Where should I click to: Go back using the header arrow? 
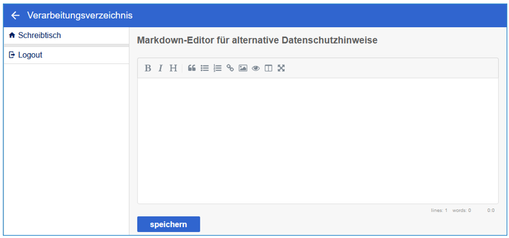(15, 15)
